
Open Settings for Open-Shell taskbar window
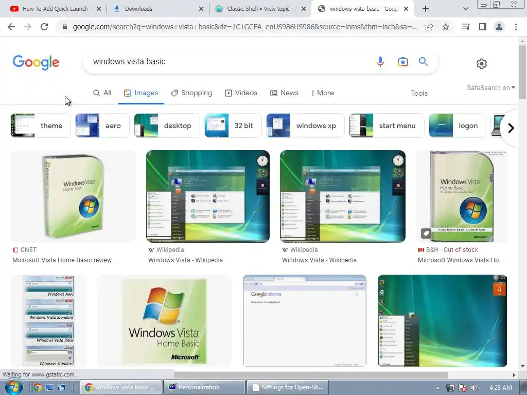[287, 387]
